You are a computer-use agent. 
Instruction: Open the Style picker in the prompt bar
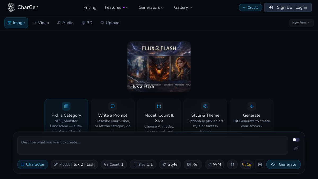click(x=170, y=164)
